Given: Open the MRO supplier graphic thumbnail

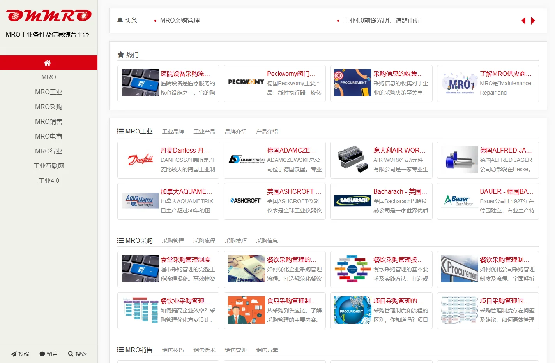Looking at the screenshot, I should (x=460, y=83).
